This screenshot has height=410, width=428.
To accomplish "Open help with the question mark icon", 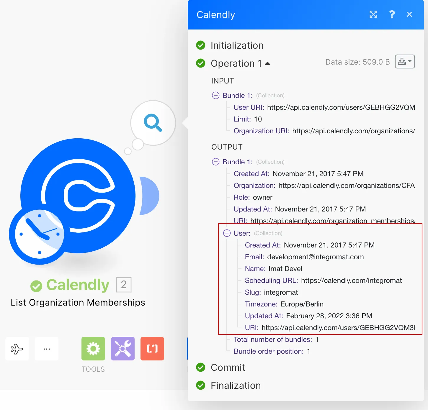I will [x=392, y=14].
